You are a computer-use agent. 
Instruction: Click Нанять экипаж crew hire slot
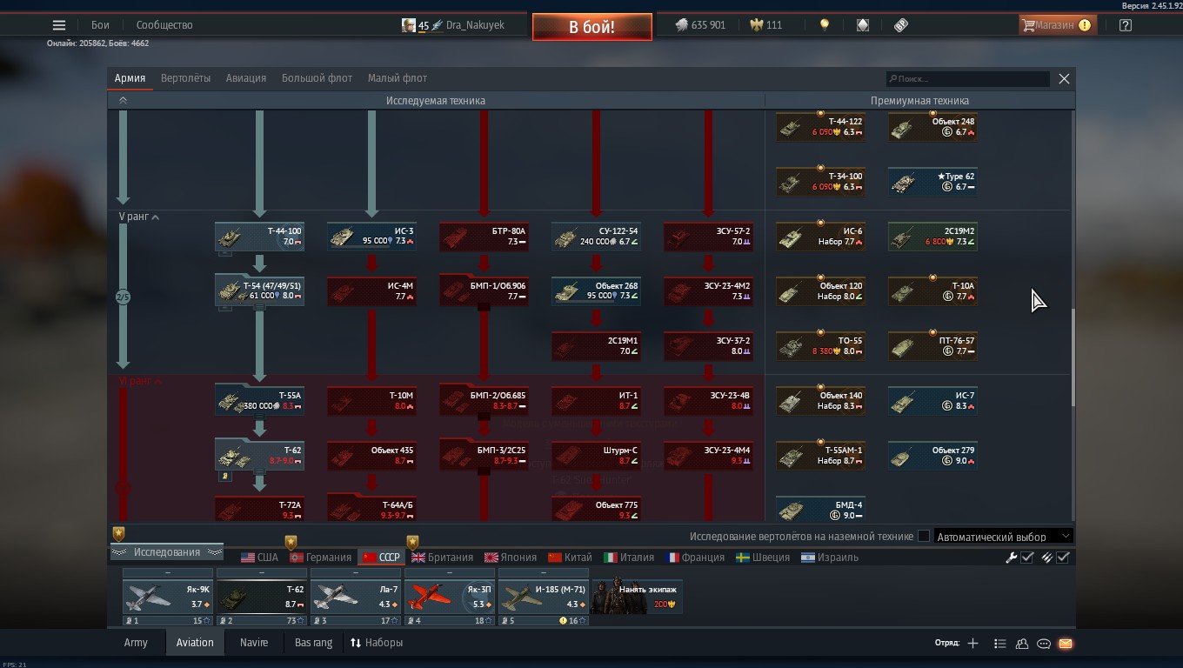coord(637,596)
